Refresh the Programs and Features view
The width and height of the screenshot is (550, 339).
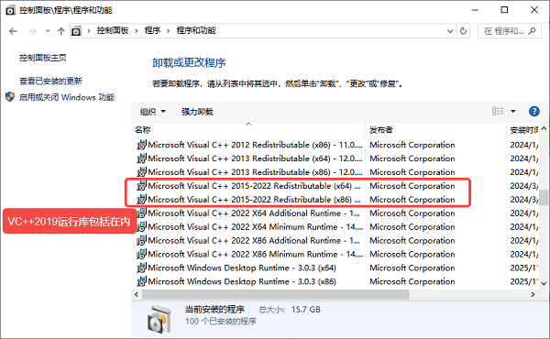(463, 31)
